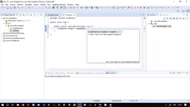Collapse the Test class in Outline
This screenshot has width=190, height=107.
(149, 24)
